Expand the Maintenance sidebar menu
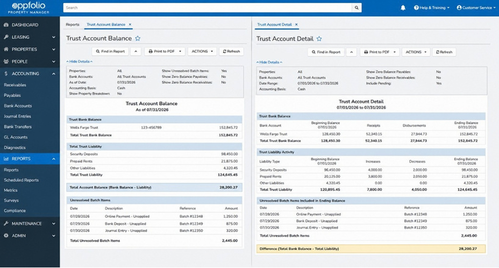Viewport: 499px width, 268px height. [30, 223]
